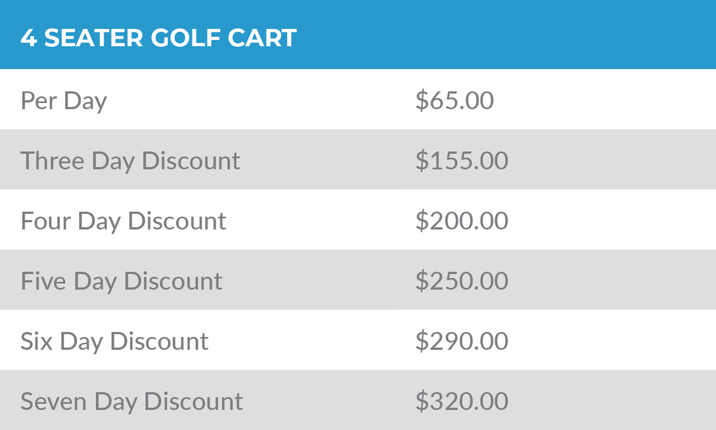
Task: Select the Four Day Discount label
Action: click(x=123, y=221)
